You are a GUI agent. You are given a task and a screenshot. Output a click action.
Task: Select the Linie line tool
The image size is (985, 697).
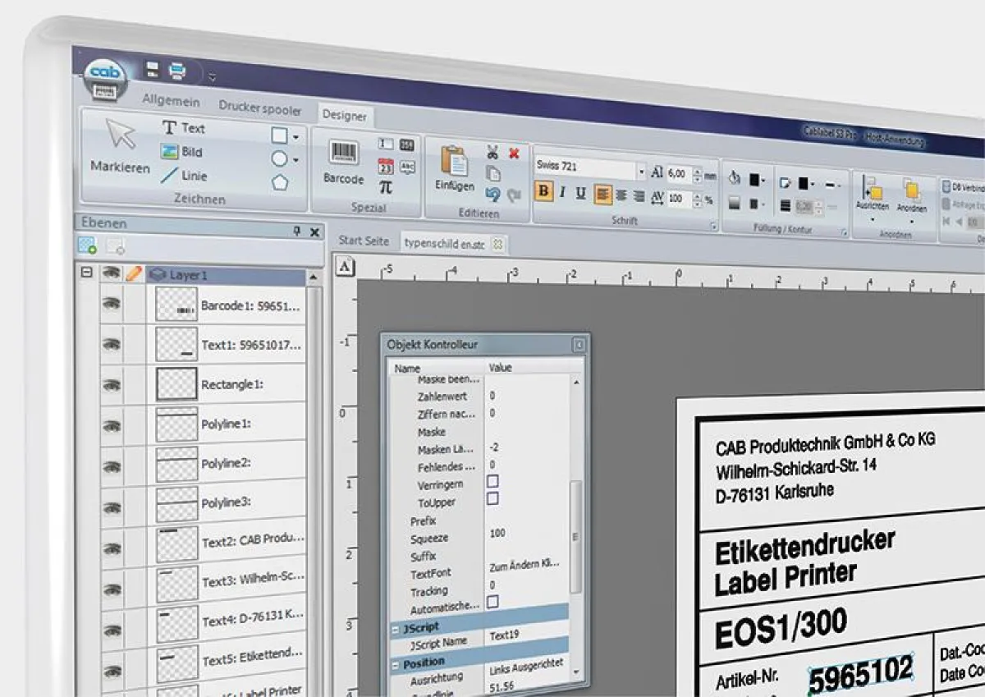coord(184,176)
